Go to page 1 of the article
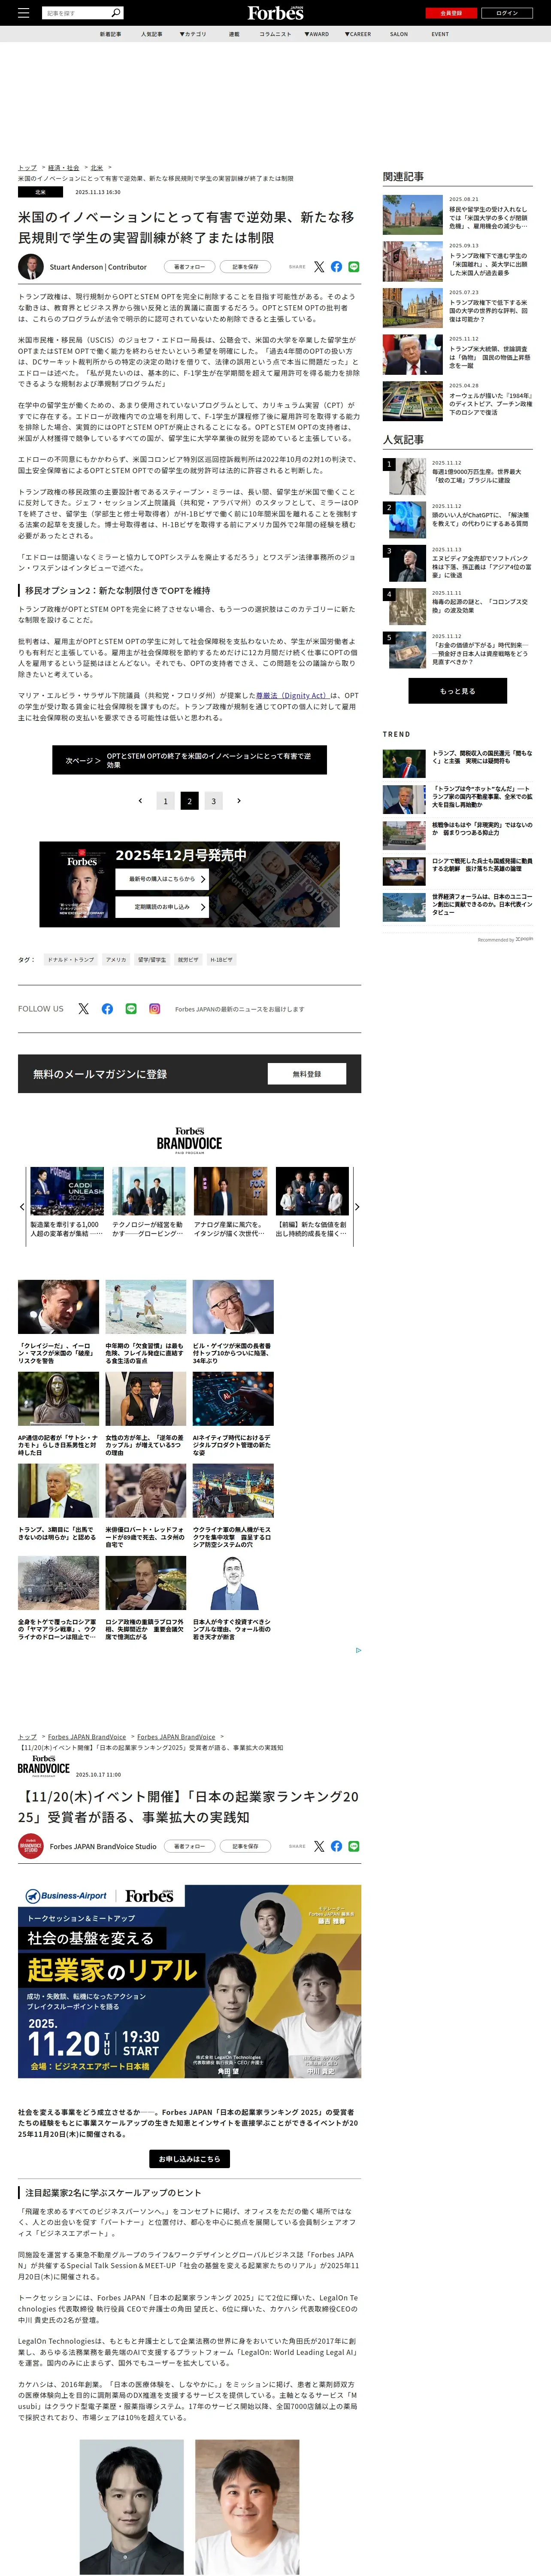This screenshot has height=2576, width=551. [x=166, y=801]
